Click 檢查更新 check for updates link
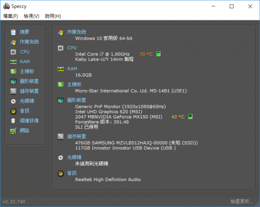Screen dimensions: 260x207 [242, 202]
